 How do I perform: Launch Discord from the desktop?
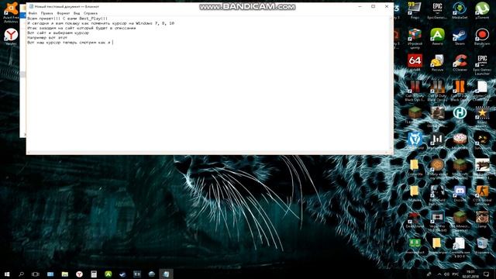pos(460,193)
